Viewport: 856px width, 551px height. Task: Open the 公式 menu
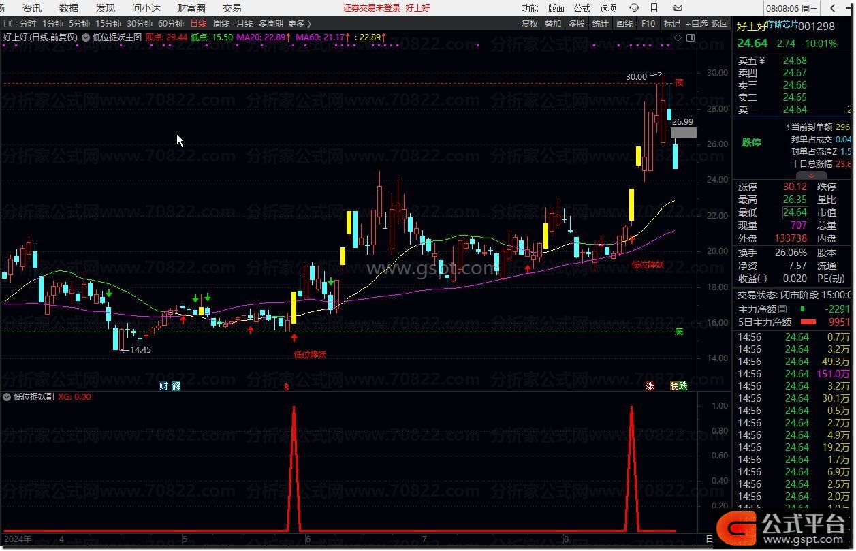(x=582, y=8)
